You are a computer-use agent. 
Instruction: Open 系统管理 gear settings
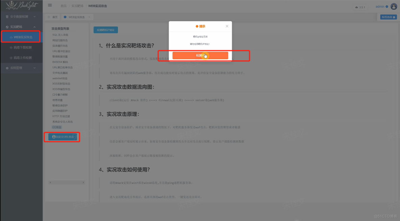(7, 68)
